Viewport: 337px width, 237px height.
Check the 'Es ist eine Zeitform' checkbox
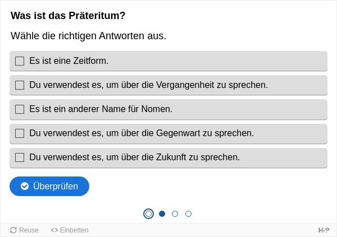(20, 61)
